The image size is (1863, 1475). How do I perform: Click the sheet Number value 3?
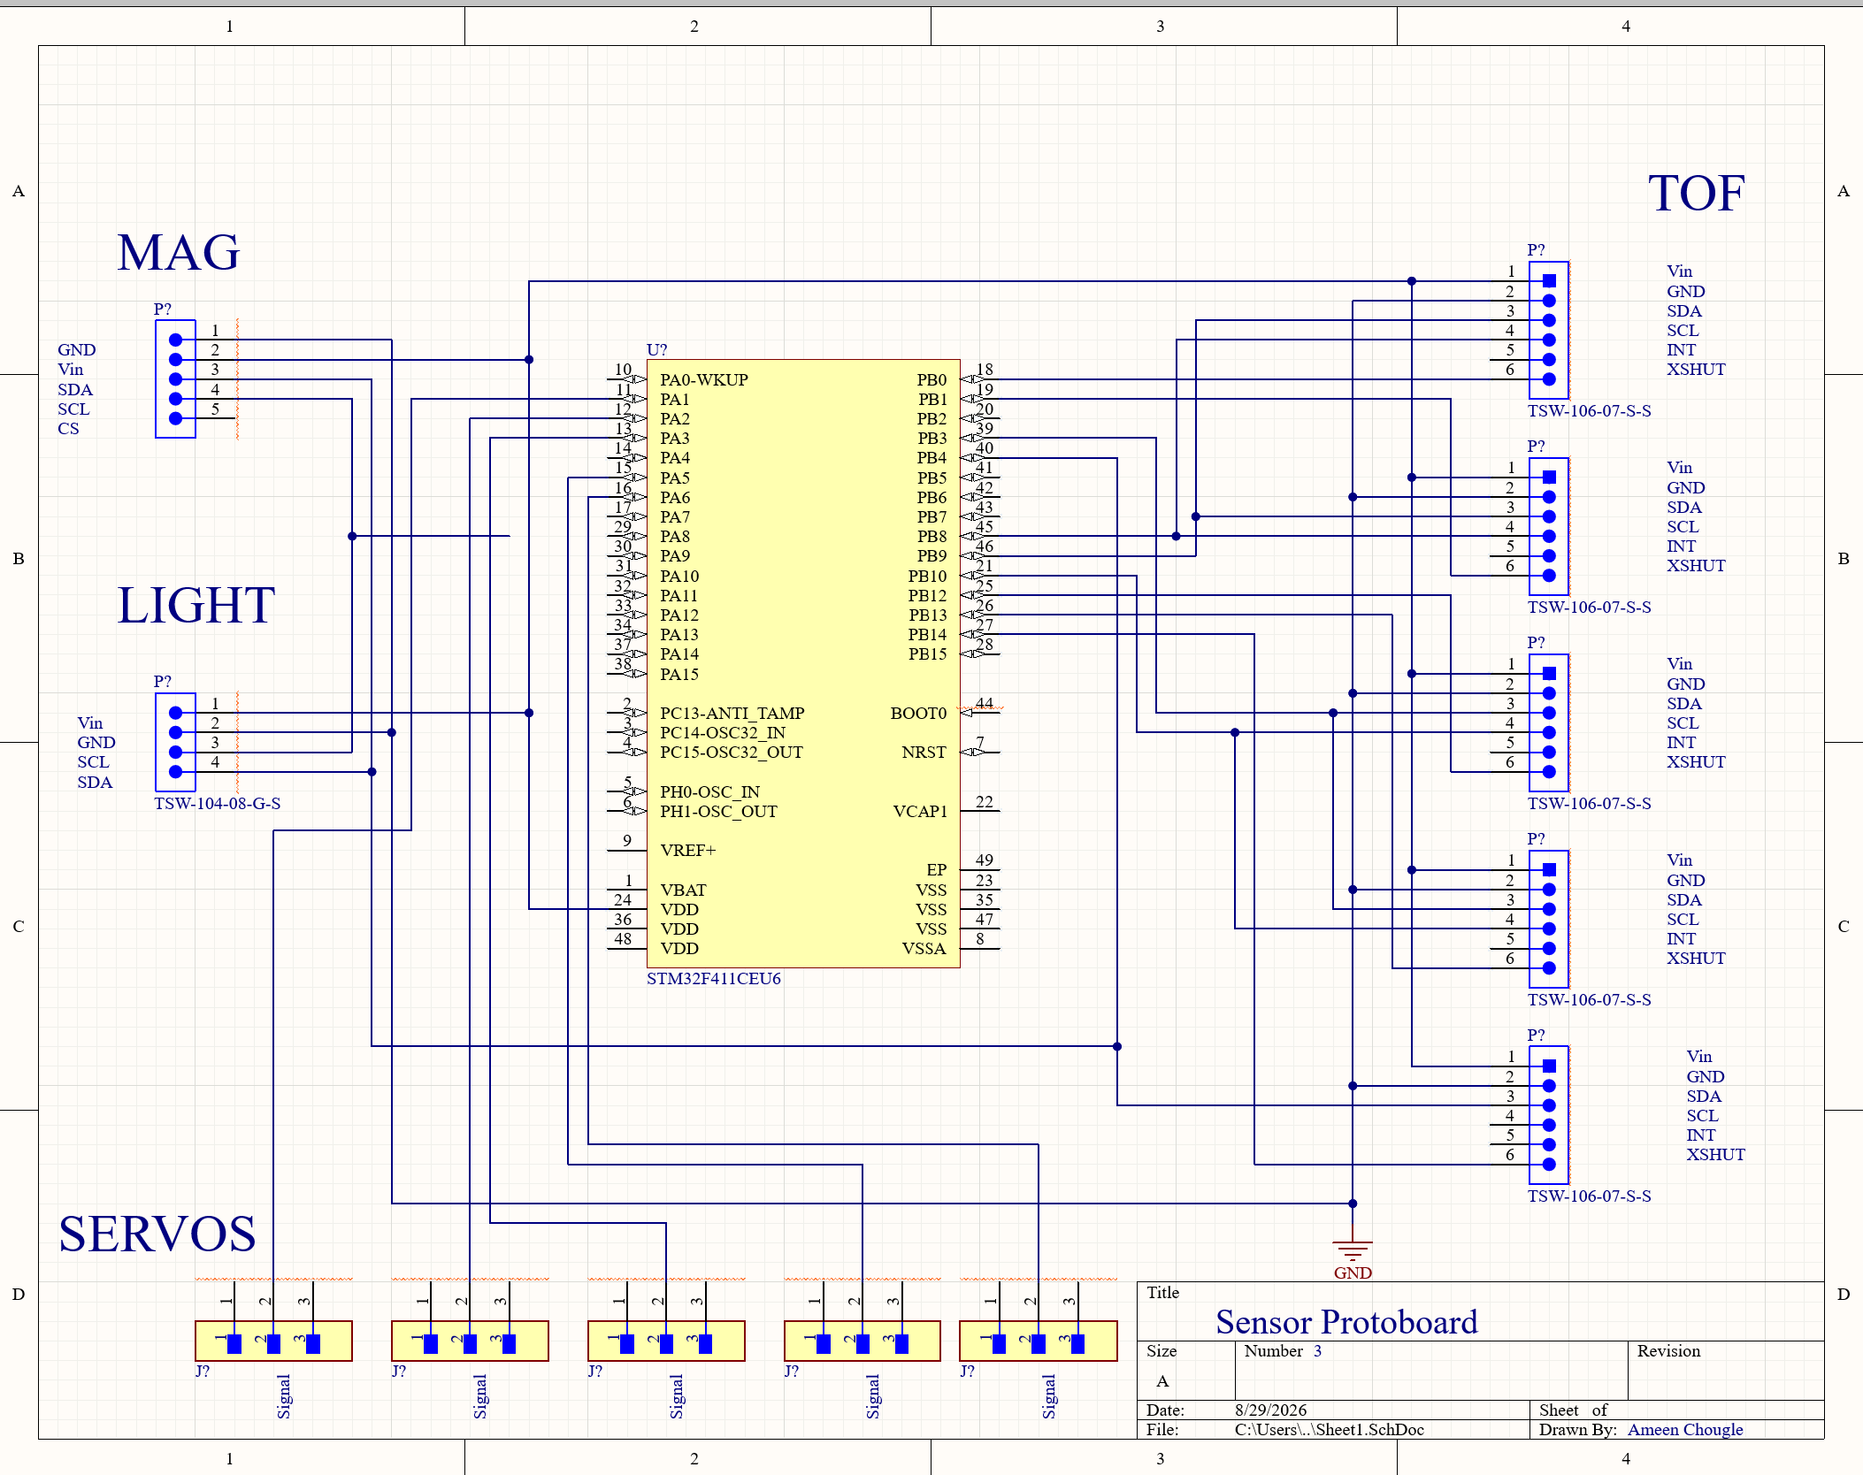(x=1317, y=1351)
